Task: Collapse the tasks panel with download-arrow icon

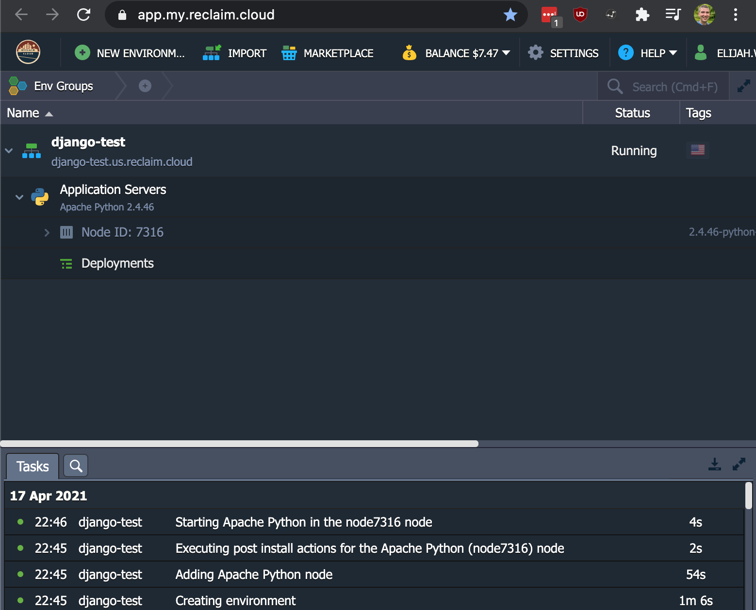Action: 714,465
